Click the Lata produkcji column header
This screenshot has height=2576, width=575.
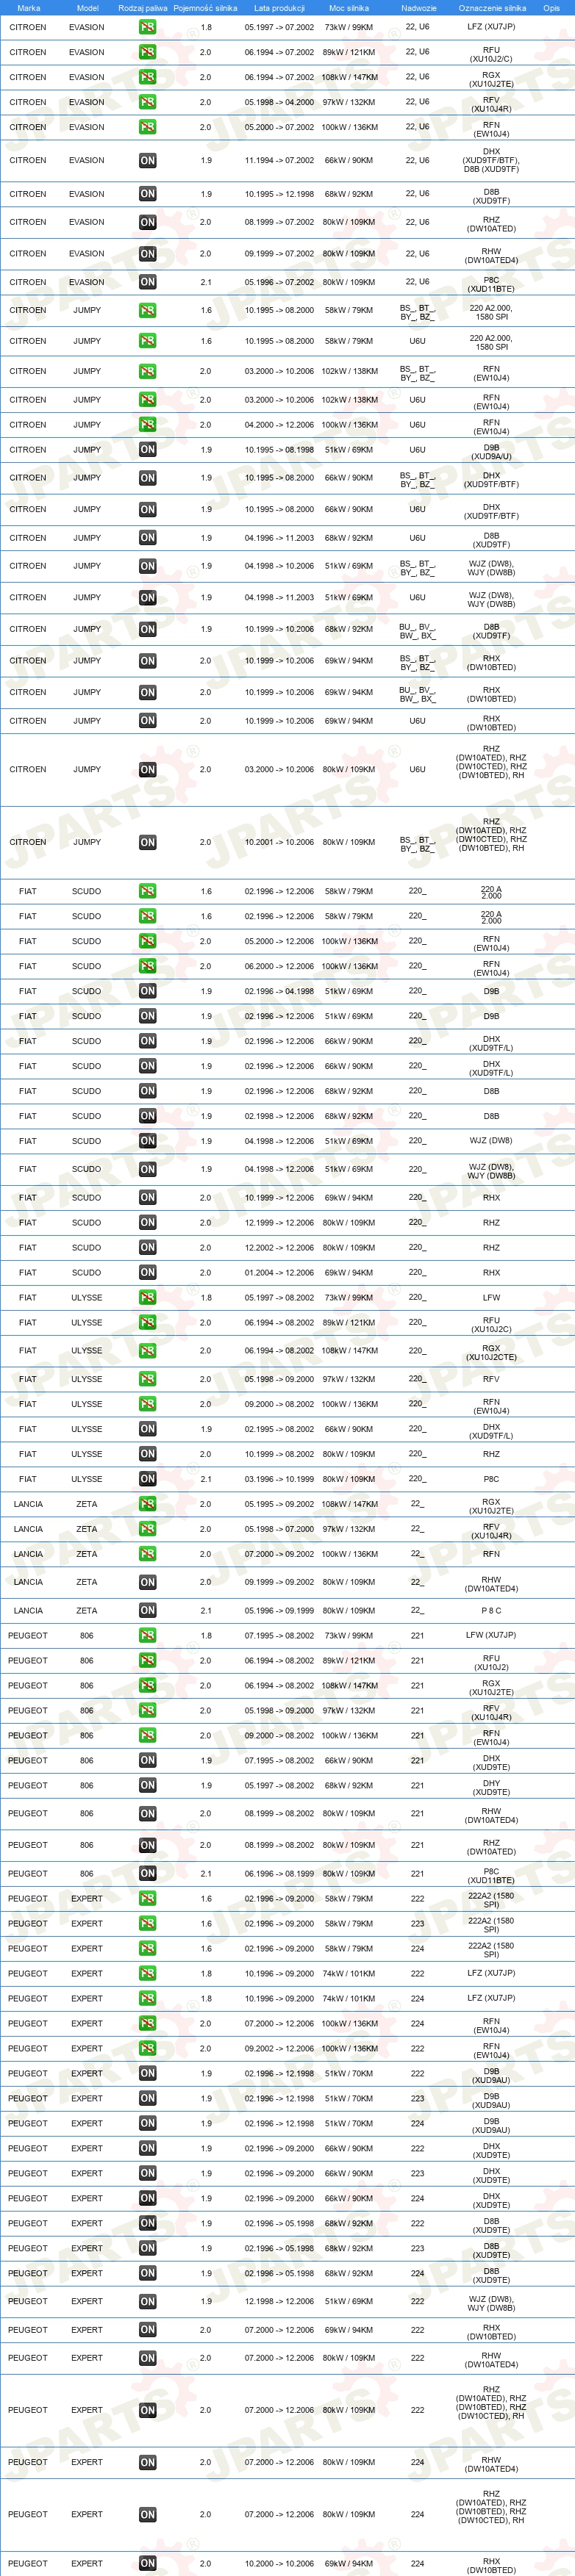coord(279,8)
